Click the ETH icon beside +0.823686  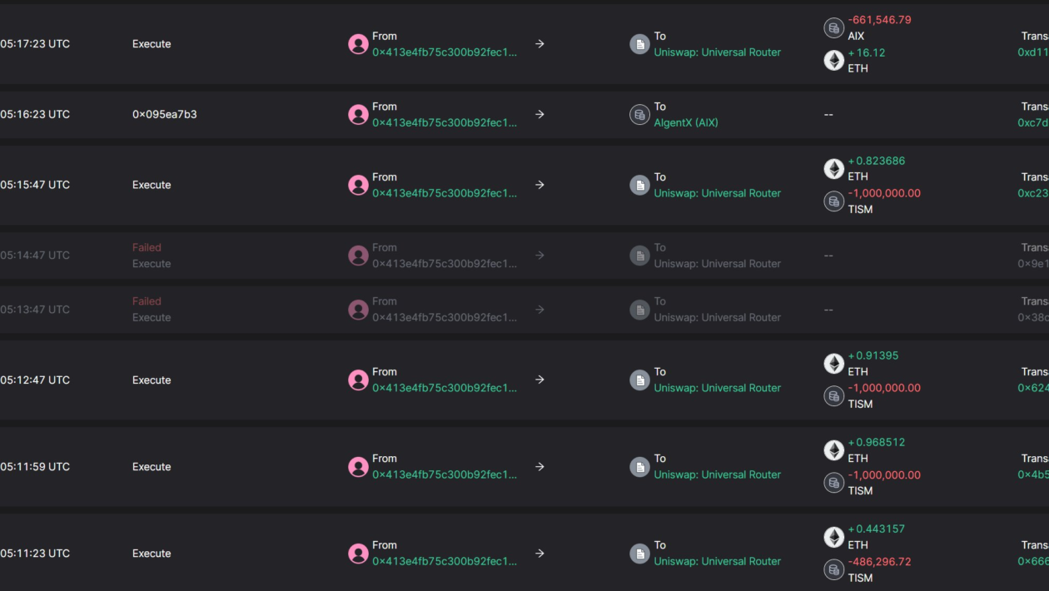833,169
